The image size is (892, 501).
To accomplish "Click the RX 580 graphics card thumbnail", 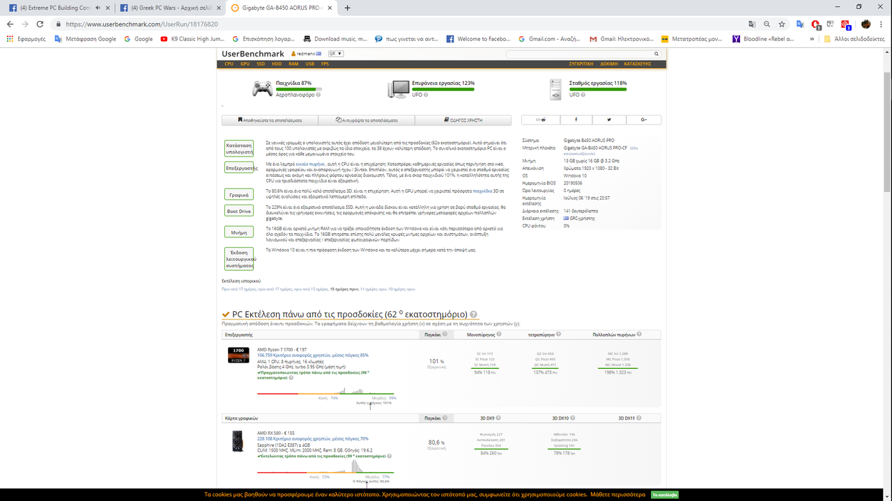I will click(x=238, y=441).
